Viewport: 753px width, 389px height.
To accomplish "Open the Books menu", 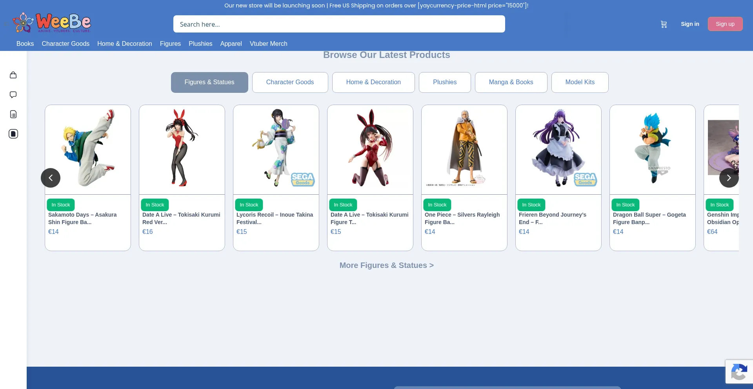I will coord(25,43).
